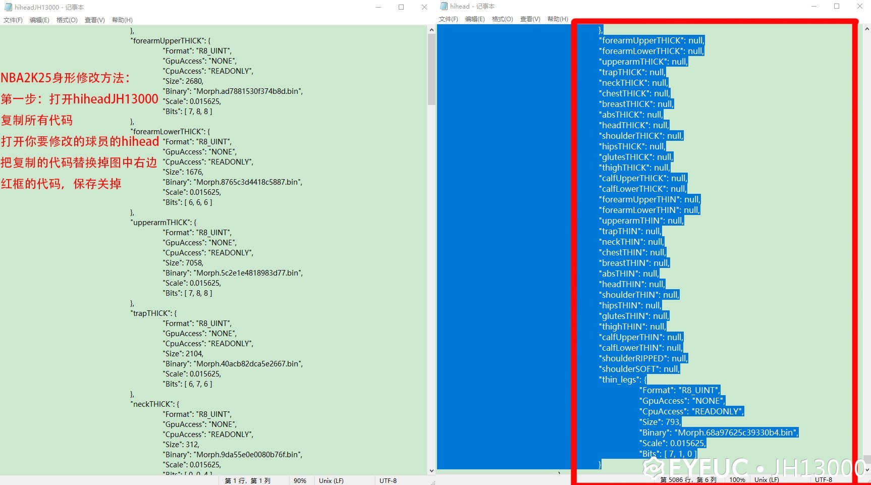Open 编辑(E) menu in hihead Notepad window

(x=475, y=19)
